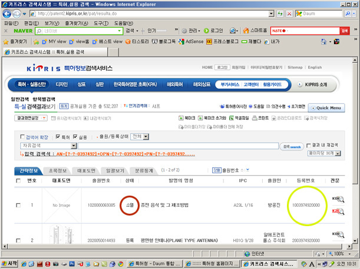This screenshot has height=269, width=360.
Task: Expand the Quick Menu panel
Action: 326,108
